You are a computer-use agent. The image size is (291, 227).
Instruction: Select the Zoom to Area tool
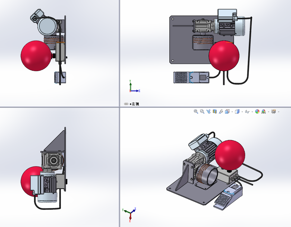click(202, 111)
